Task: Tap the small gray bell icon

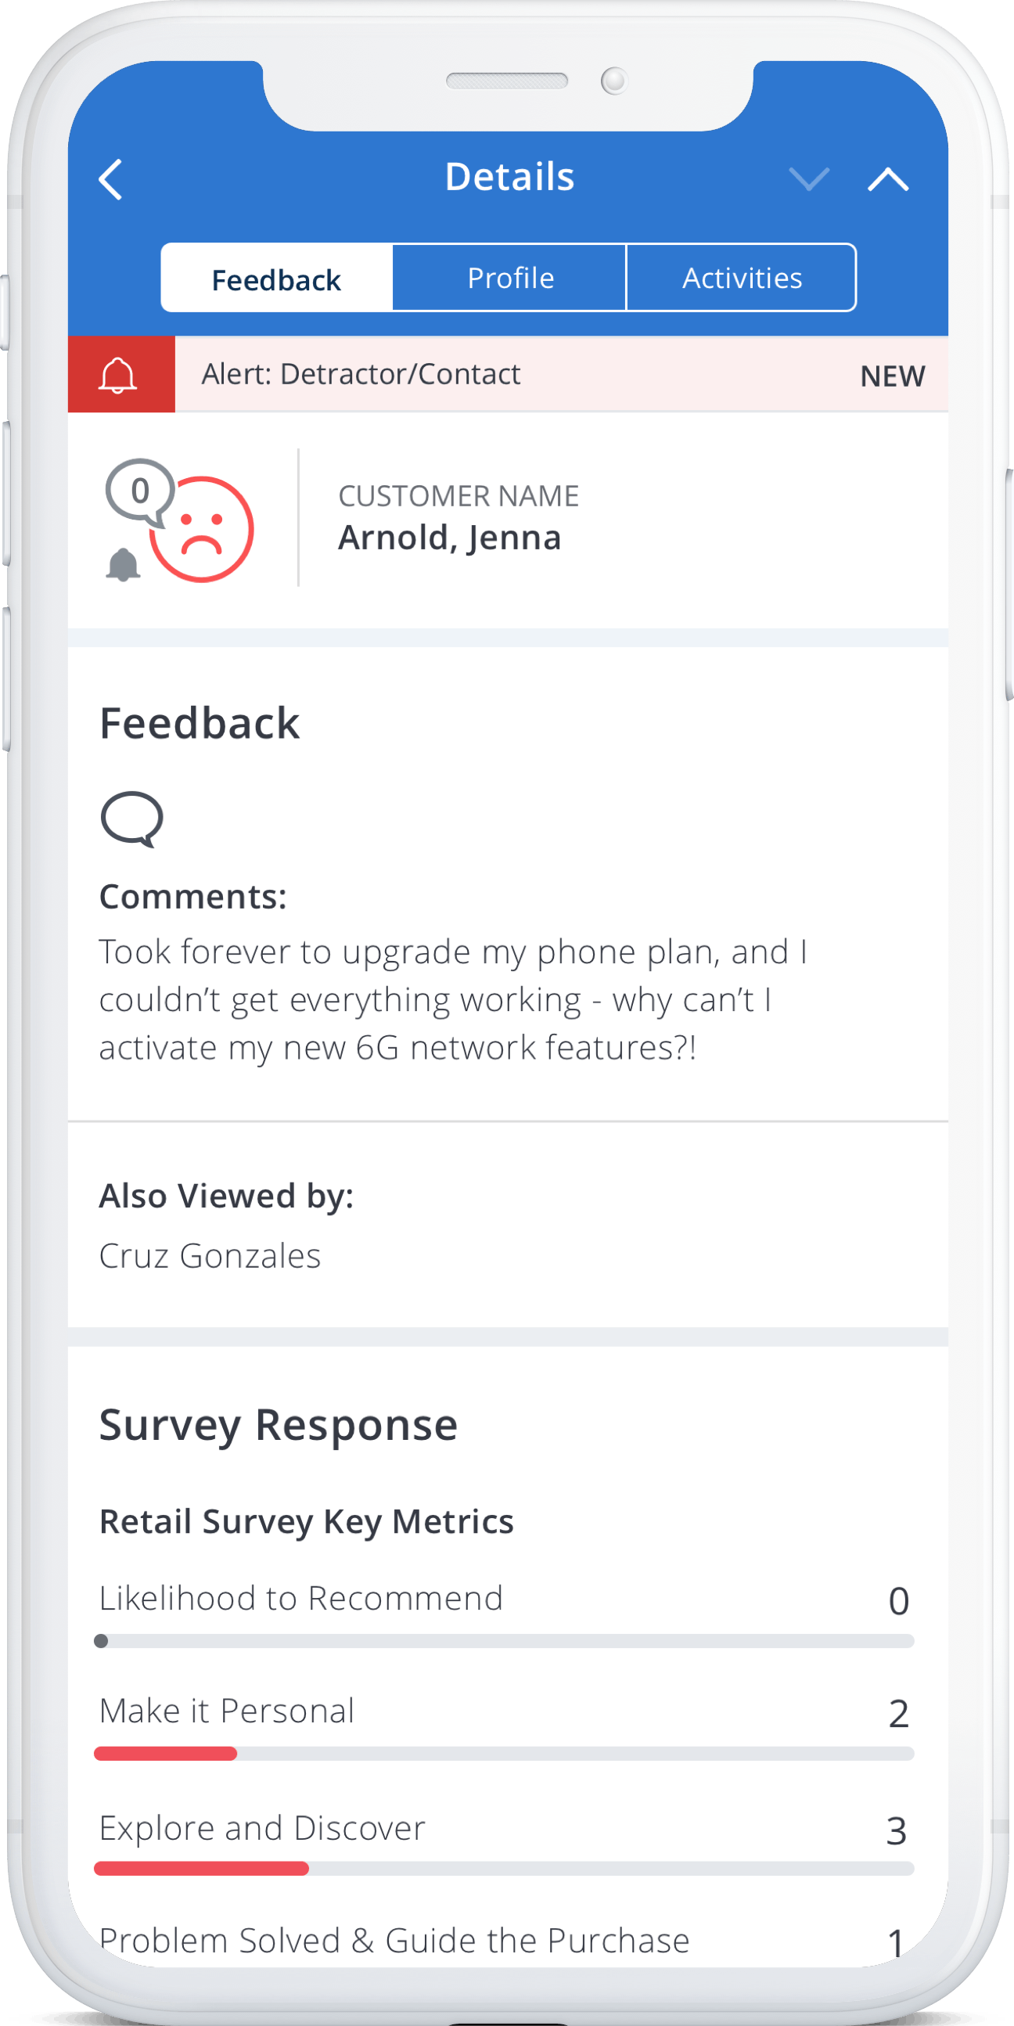Action: [x=123, y=565]
